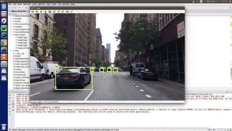The width and height of the screenshot is (232, 131).
Task: Click the first magnifier icon in img toolbar
Action: click(59, 11)
